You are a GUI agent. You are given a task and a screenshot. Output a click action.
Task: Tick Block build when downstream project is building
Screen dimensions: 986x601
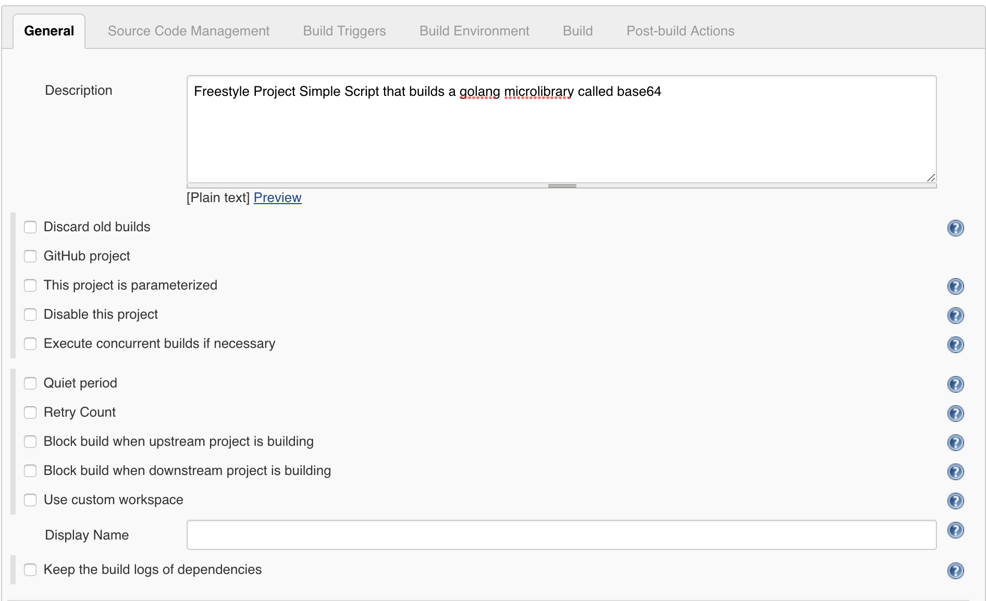pos(30,471)
